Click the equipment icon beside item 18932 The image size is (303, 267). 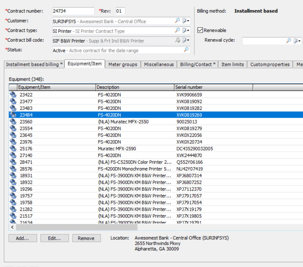tap(13, 182)
